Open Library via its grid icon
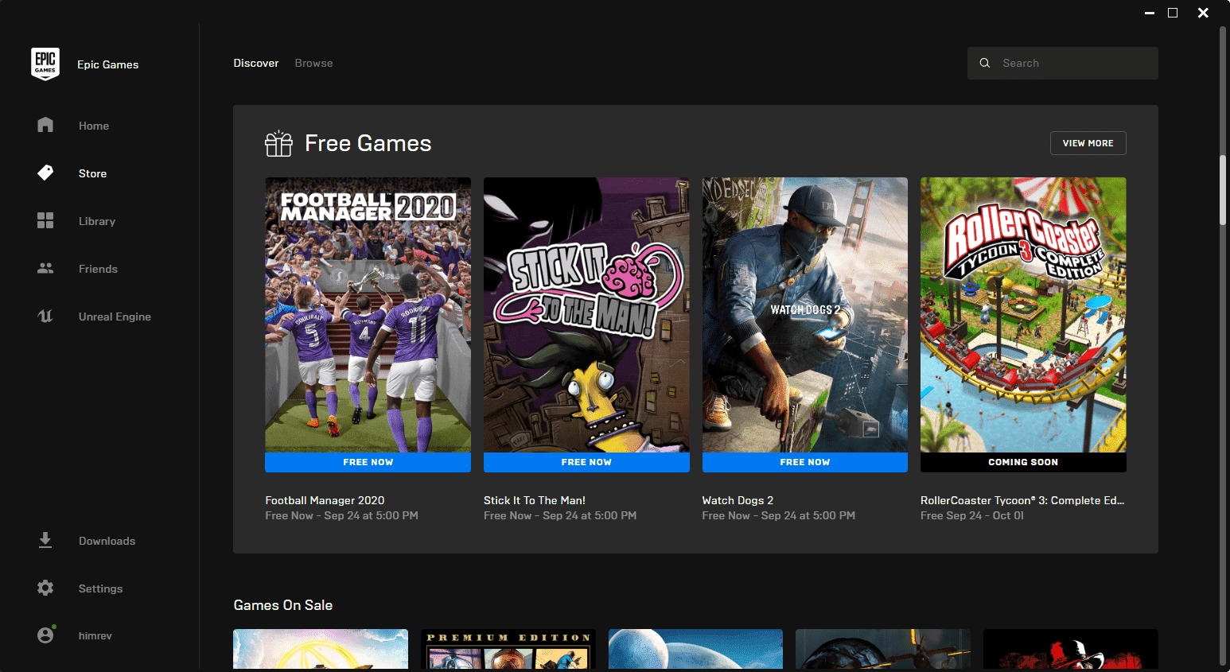1230x672 pixels. click(45, 220)
